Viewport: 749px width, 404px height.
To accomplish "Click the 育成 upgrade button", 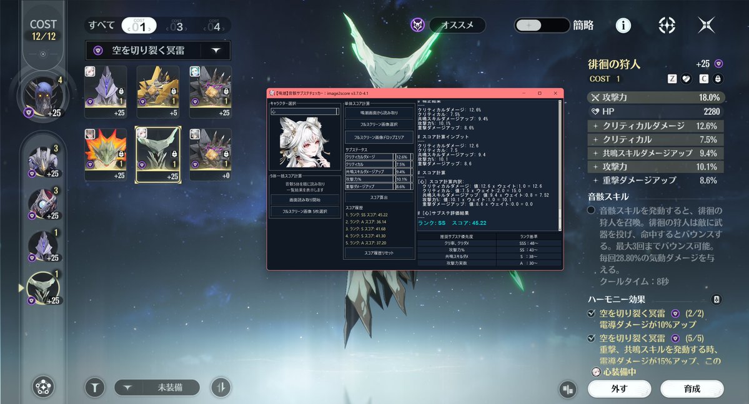I will (692, 389).
